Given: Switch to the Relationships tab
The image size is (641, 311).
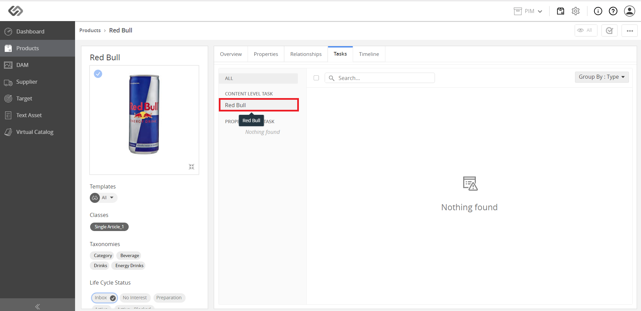Looking at the screenshot, I should click(306, 54).
